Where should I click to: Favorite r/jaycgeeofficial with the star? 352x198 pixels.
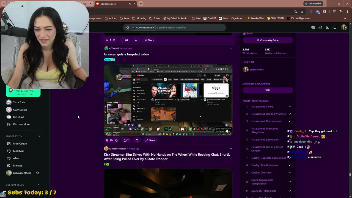tap(38, 173)
